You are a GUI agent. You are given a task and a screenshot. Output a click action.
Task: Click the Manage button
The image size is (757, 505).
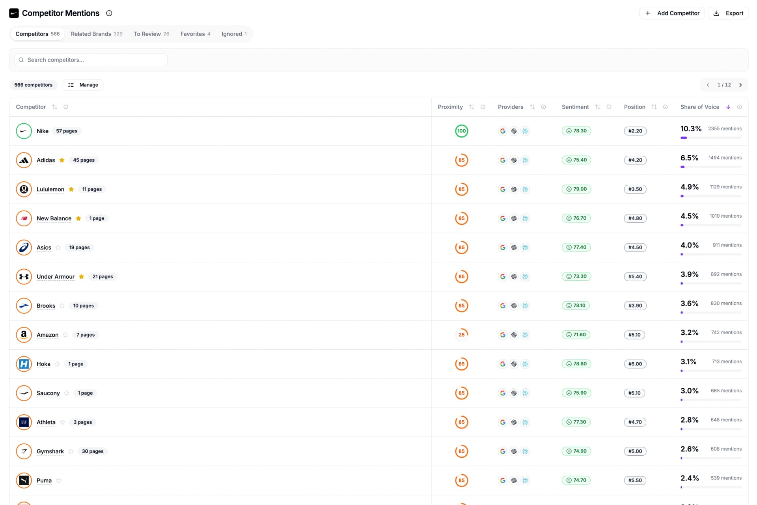click(83, 85)
